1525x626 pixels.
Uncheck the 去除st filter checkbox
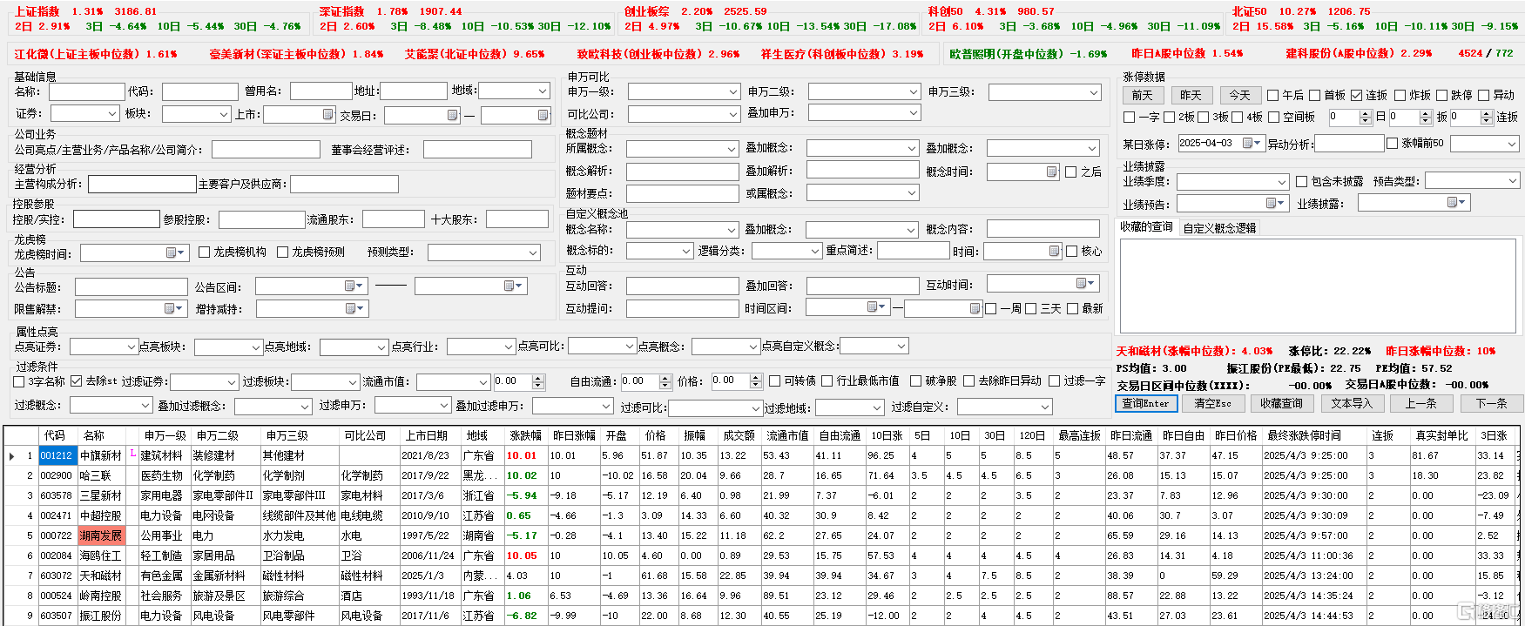(76, 381)
